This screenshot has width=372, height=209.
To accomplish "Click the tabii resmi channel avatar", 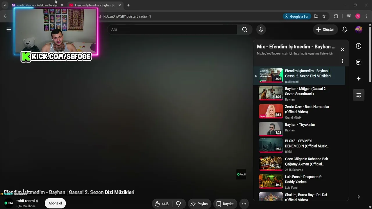I will tap(8, 203).
